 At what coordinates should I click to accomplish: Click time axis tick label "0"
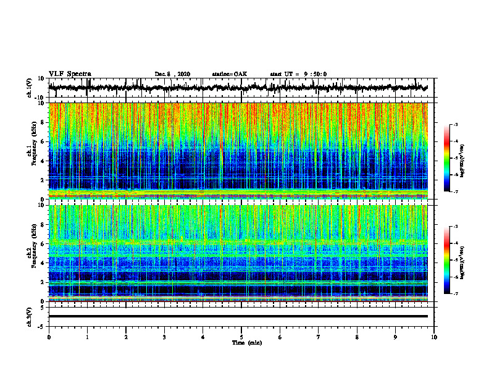49,337
